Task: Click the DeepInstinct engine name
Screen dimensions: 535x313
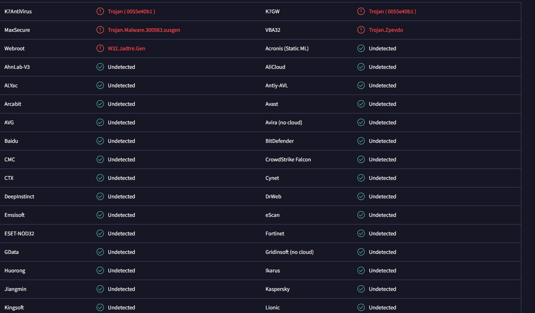Action: (x=19, y=196)
